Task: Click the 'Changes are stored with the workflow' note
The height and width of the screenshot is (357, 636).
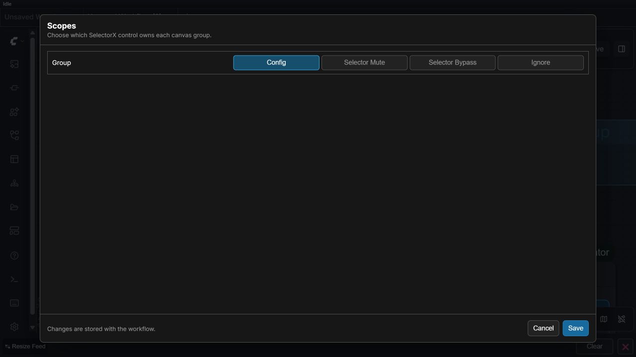Action: pyautogui.click(x=101, y=329)
